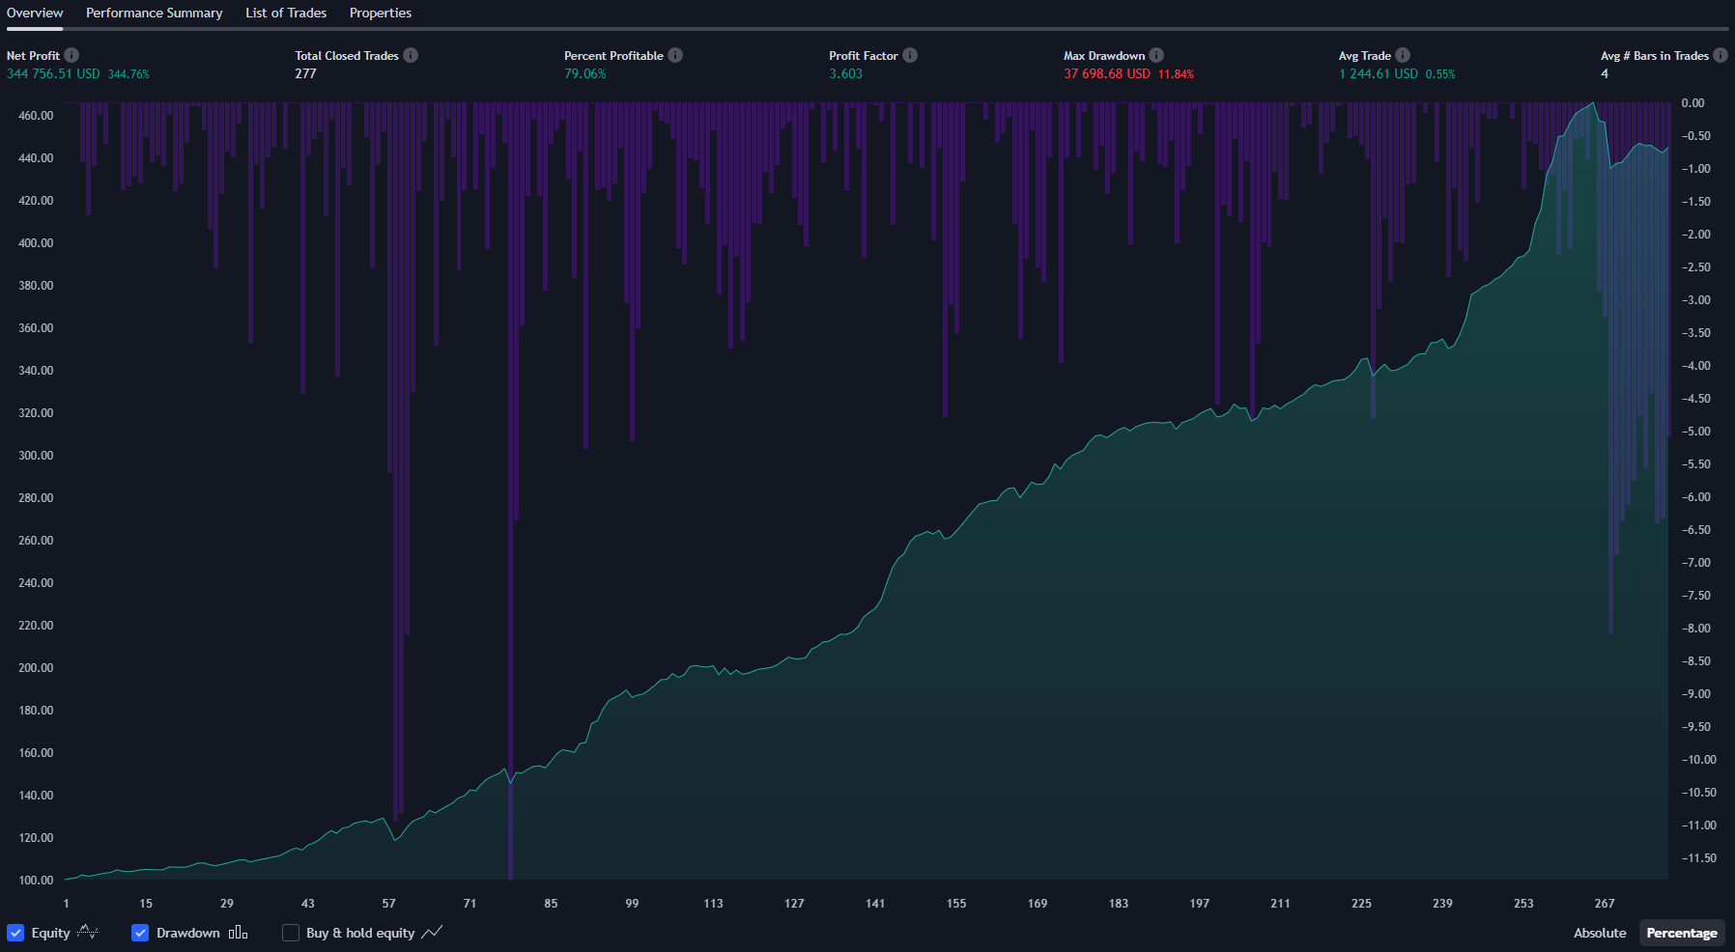Click trade number 267 on x-axis
Screen dimensions: 1735x952
[x=1605, y=904]
